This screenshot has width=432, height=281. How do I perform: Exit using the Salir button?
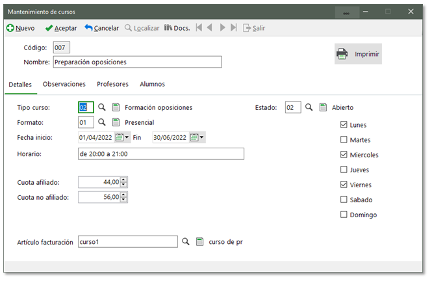254,28
